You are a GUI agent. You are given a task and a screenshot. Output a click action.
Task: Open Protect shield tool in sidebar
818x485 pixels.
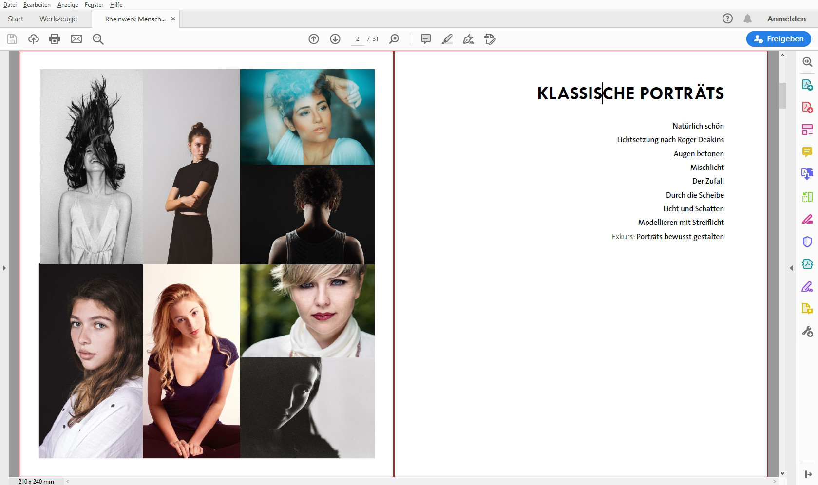tap(807, 242)
